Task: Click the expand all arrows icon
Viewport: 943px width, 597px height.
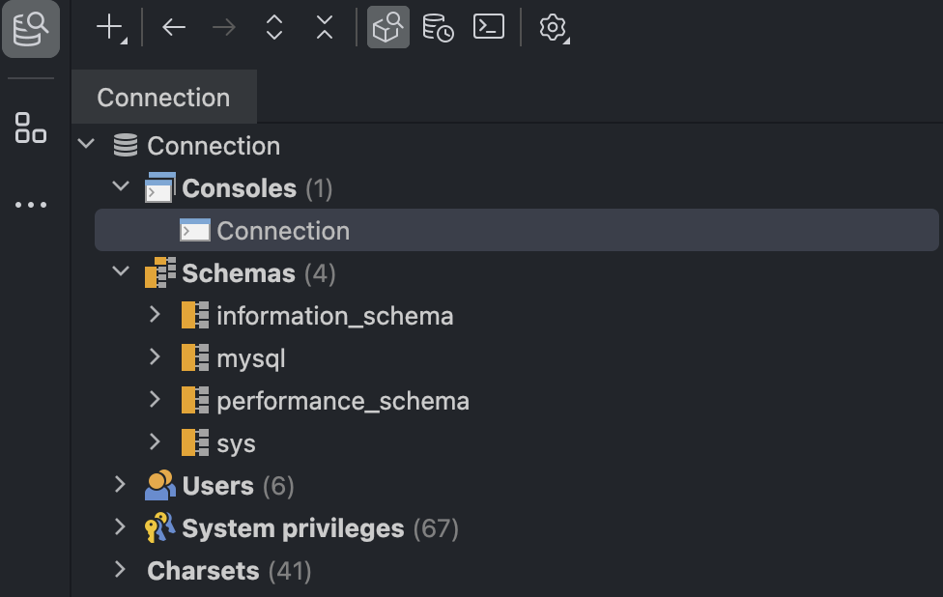Action: click(x=274, y=27)
